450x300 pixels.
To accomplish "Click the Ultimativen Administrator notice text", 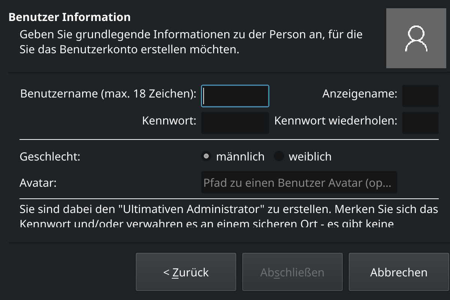I will (229, 216).
